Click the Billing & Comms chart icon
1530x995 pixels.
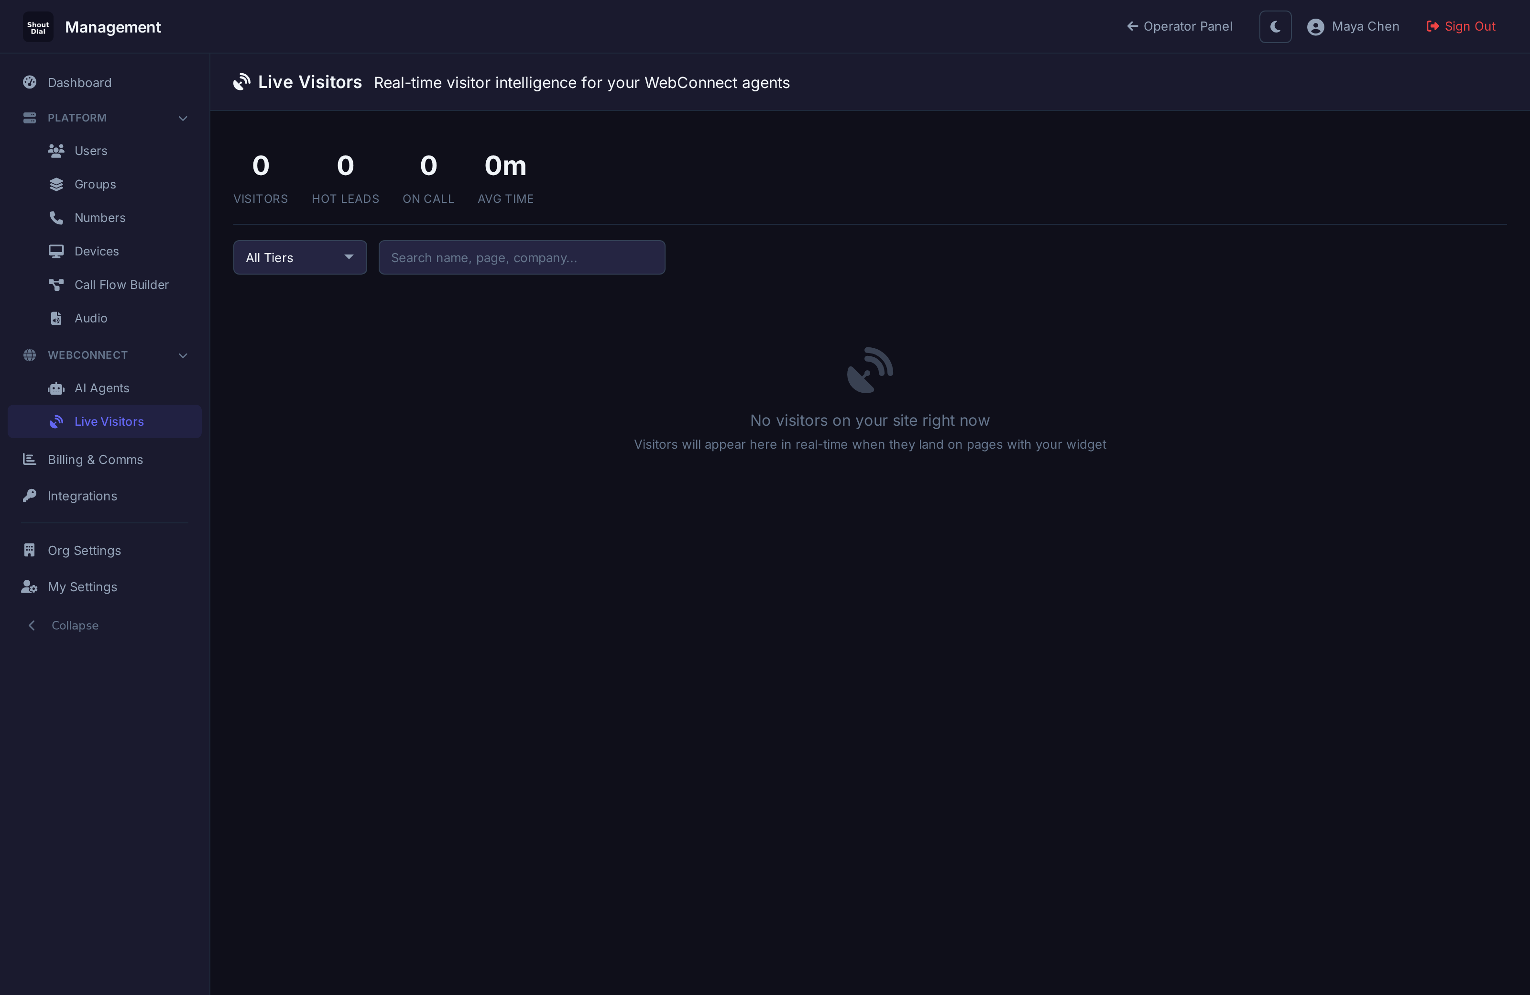30,459
